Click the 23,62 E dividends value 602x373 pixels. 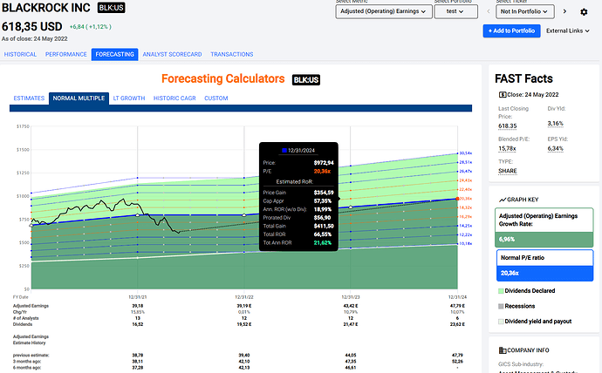(457, 325)
